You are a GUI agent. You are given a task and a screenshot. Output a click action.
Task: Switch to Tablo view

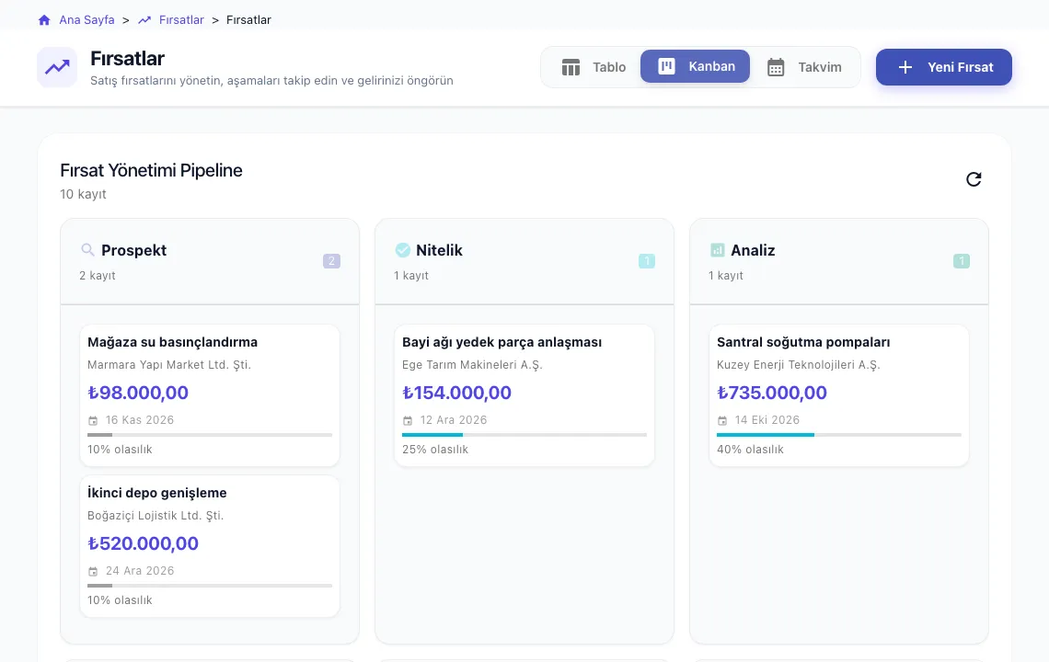pyautogui.click(x=594, y=67)
